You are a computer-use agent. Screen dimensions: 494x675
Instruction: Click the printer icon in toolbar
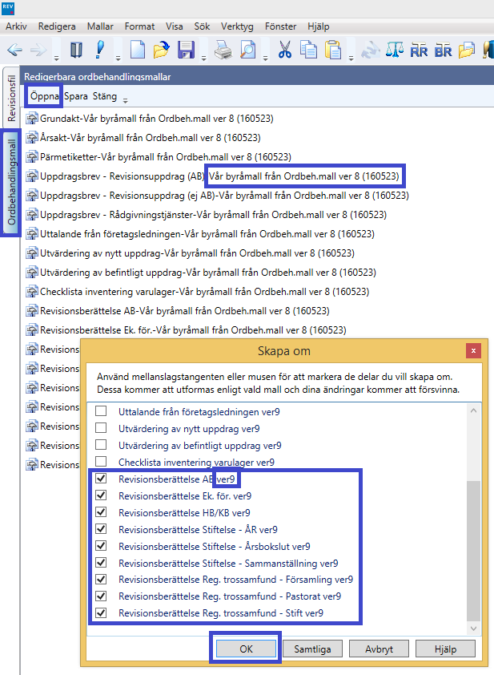click(x=222, y=51)
